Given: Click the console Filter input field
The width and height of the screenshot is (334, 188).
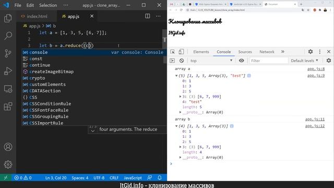Looking at the screenshot, I should click(269, 61).
